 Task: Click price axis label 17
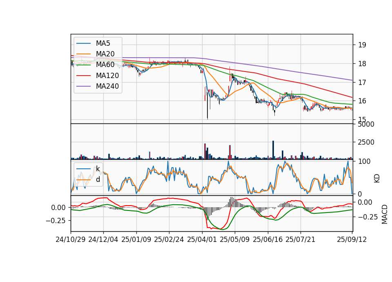point(362,82)
